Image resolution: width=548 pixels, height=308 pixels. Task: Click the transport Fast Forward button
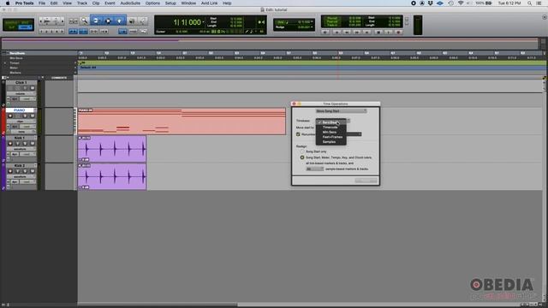pos(357,33)
